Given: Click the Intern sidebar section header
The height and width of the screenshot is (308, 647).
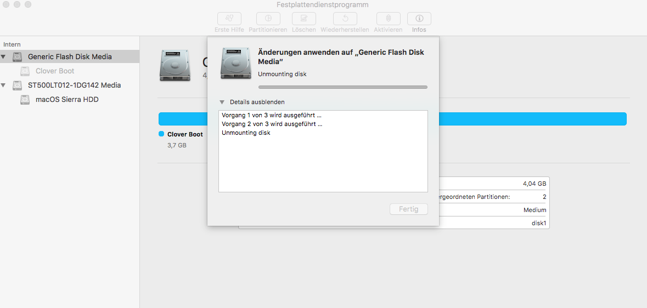Looking at the screenshot, I should (x=12, y=44).
